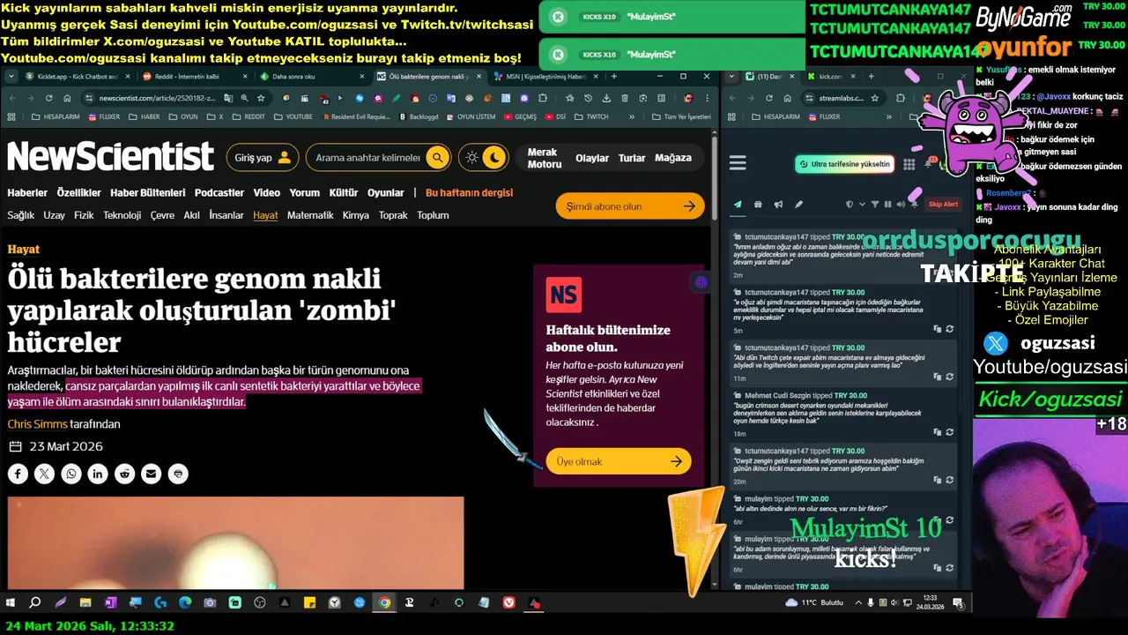This screenshot has width=1128, height=635.
Task: Share the article on WhatsApp
Action: [x=71, y=474]
